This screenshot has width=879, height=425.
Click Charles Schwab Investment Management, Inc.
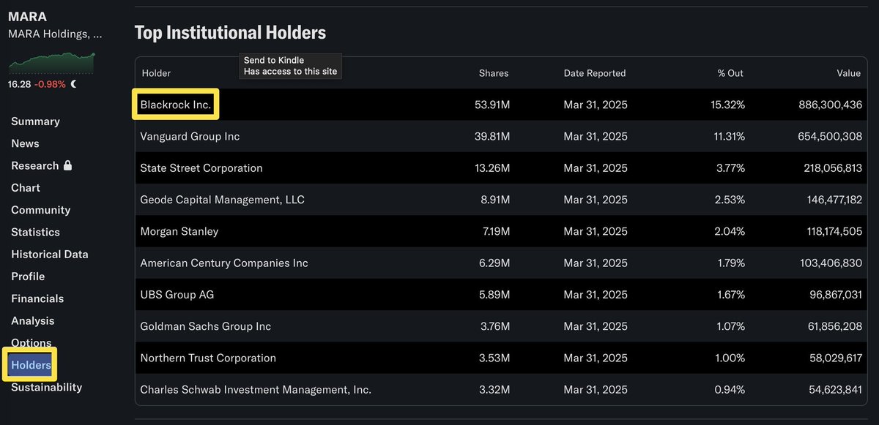(256, 390)
